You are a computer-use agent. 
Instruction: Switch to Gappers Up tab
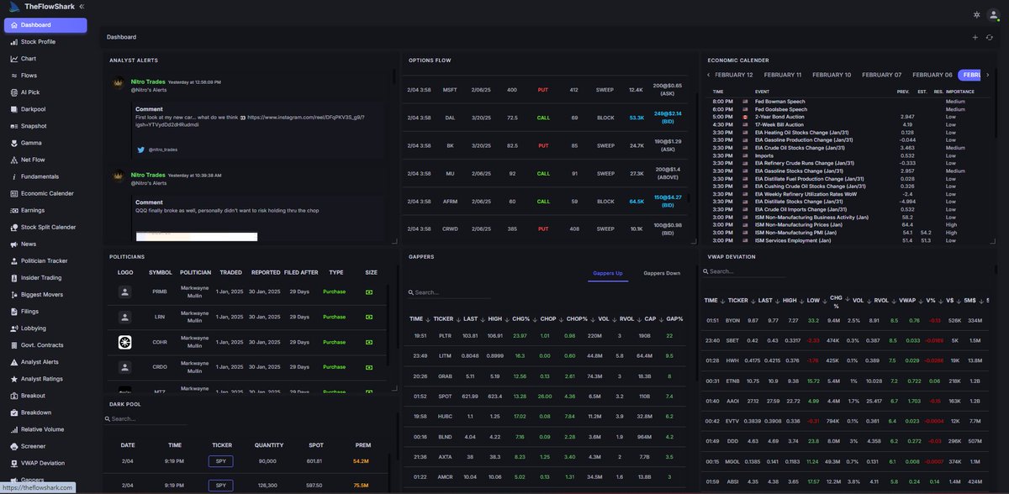607,273
